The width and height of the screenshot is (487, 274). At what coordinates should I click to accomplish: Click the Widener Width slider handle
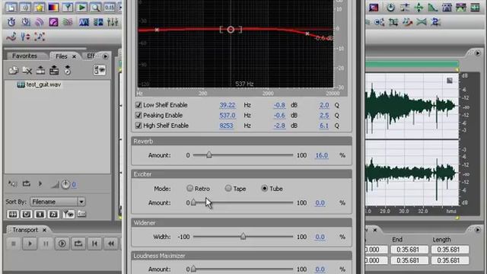[x=243, y=237]
